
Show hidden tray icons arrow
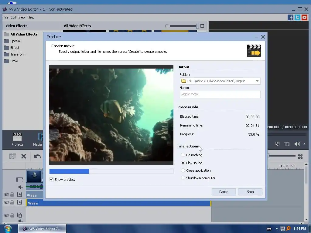(277, 229)
